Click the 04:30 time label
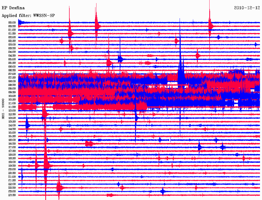The width and height of the screenshot is (262, 200). (x=12, y=56)
